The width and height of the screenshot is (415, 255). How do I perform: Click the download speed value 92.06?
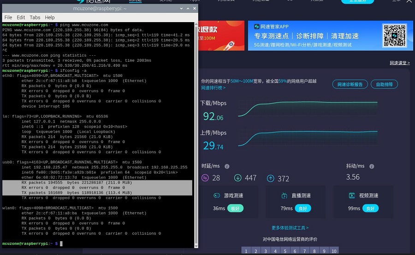coord(213,116)
